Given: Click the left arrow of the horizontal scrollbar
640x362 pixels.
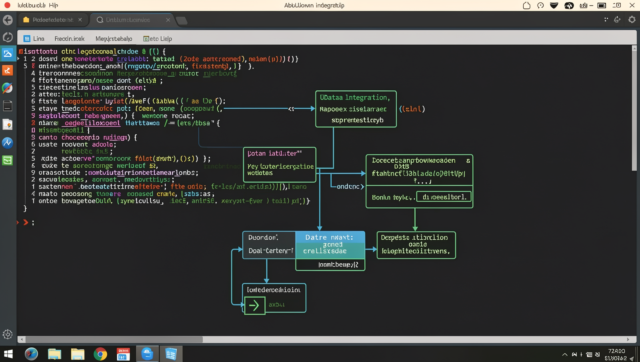Looking at the screenshot, I should 22,339.
